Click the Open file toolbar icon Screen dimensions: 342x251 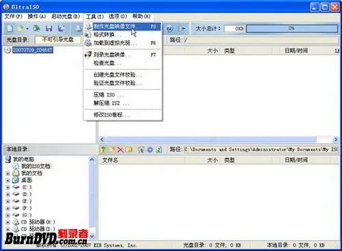point(21,29)
